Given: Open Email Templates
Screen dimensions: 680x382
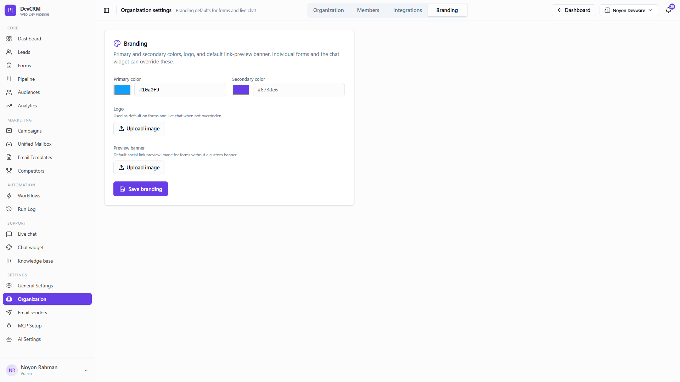Looking at the screenshot, I should click(47, 157).
